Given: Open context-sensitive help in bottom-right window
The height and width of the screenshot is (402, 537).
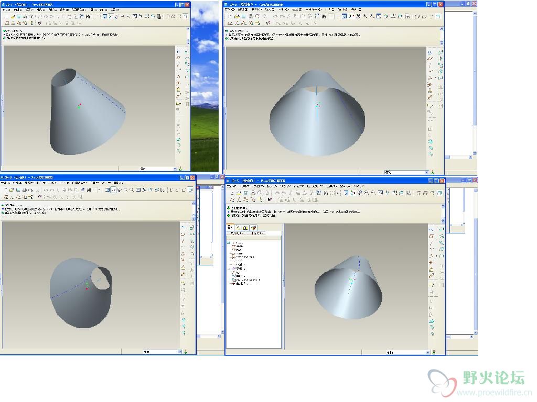Looking at the screenshot, I should [270, 199].
